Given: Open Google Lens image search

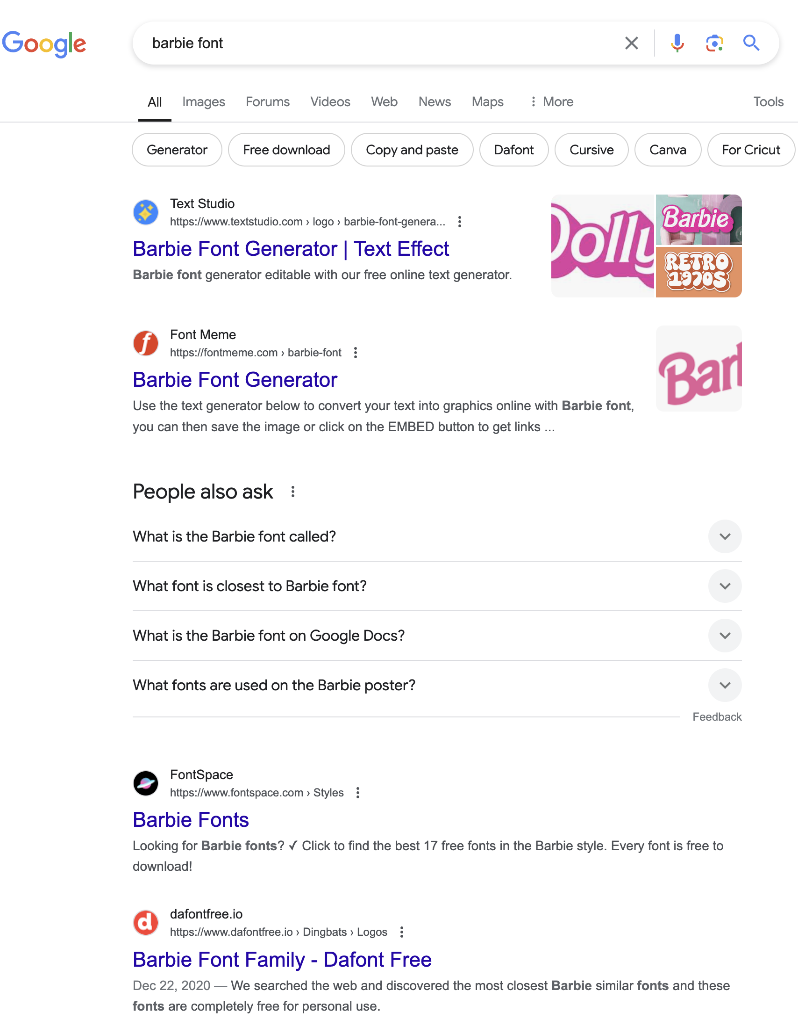Looking at the screenshot, I should click(x=714, y=43).
